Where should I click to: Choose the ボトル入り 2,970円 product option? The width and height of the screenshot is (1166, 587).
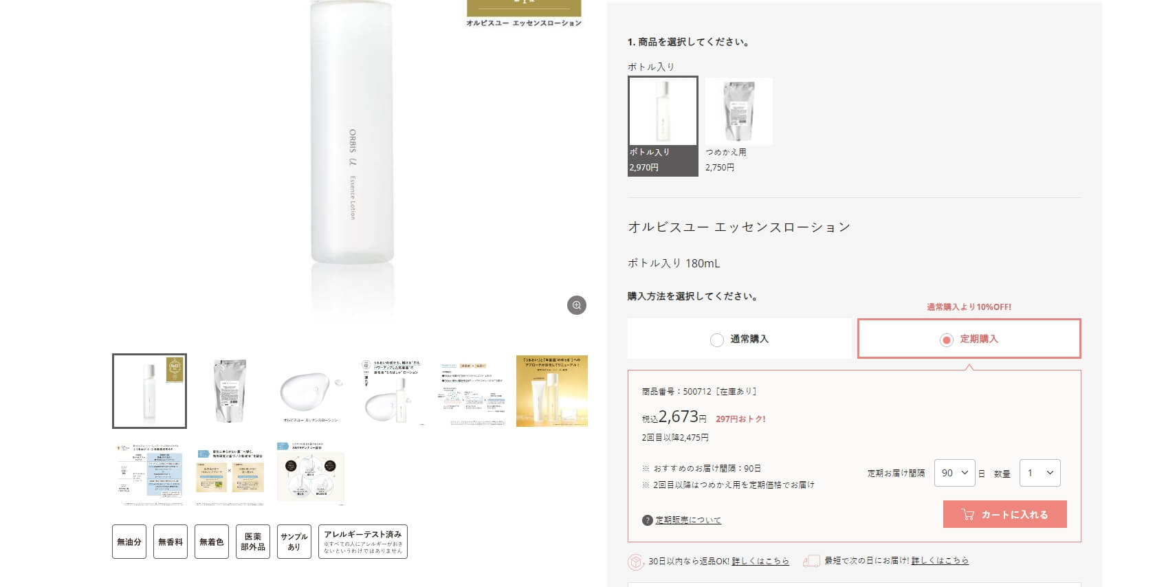[x=663, y=126]
